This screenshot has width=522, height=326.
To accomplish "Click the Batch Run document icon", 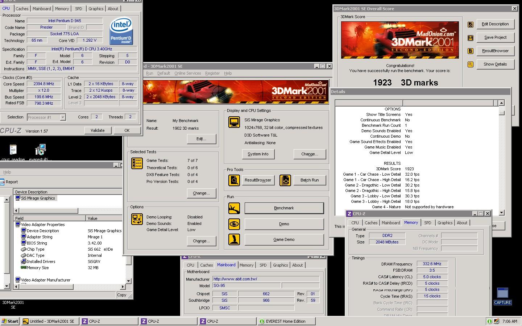I will 285,180.
